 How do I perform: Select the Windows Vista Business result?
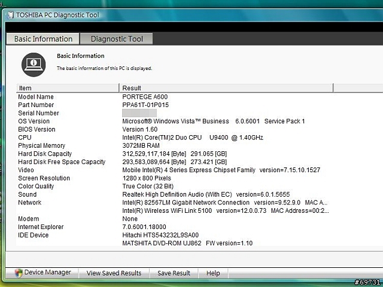click(214, 121)
